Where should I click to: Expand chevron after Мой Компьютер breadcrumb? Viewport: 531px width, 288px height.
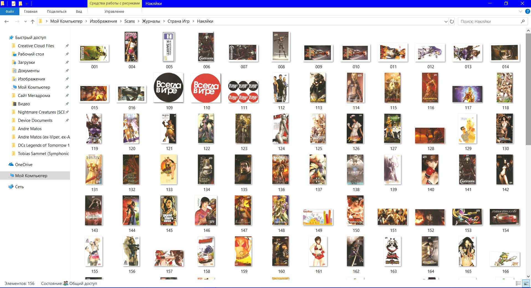pos(86,21)
